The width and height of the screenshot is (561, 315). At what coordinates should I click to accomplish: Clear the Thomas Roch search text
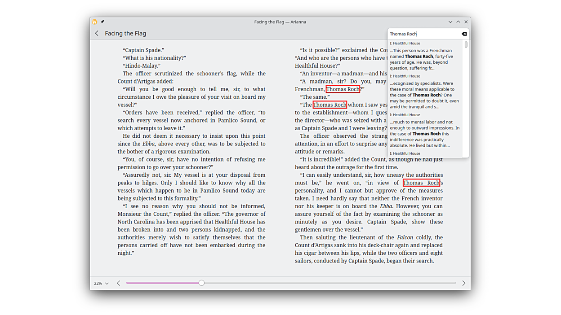[464, 34]
